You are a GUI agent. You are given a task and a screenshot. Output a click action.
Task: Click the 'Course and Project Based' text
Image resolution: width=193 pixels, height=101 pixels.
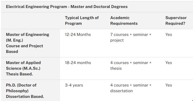point(24,49)
